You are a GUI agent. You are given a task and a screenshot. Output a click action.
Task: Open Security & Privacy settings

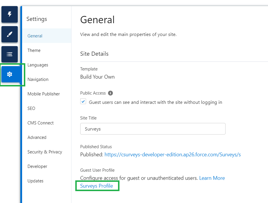(44, 152)
